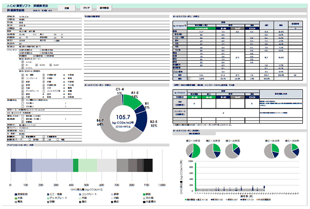Open the 竣工〜10年目 pie chart
Image resolution: width=310 pixels, height=209 pixels.
tap(193, 151)
